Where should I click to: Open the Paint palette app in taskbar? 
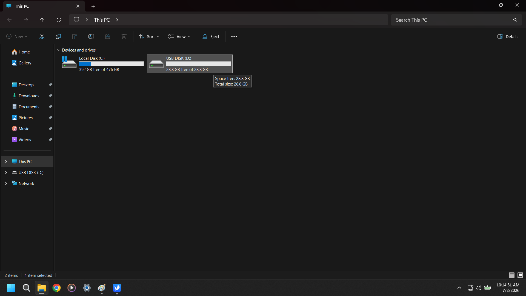[102, 288]
